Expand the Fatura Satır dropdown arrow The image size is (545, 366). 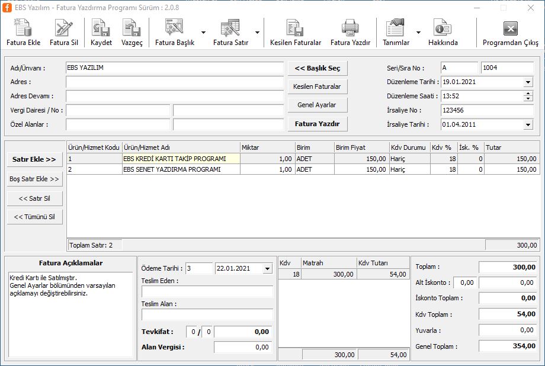click(257, 33)
